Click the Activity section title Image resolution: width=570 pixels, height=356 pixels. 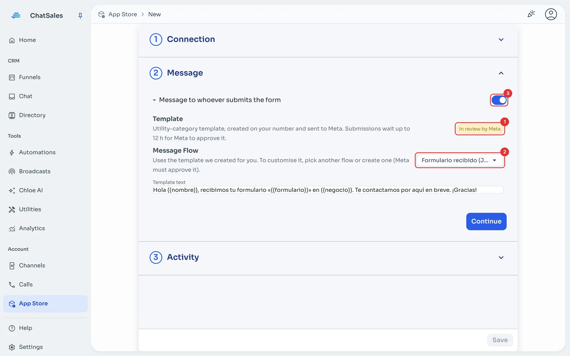coord(183,257)
